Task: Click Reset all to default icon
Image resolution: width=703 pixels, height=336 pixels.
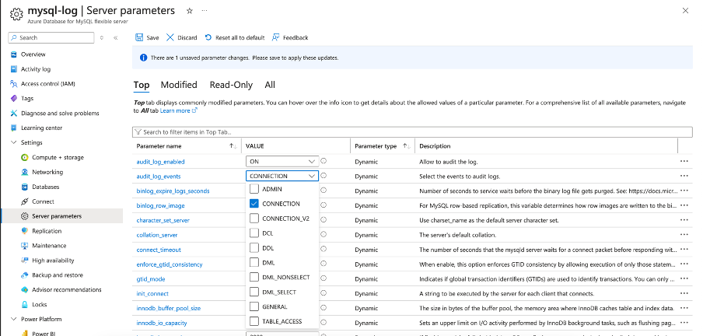Action: (x=208, y=37)
